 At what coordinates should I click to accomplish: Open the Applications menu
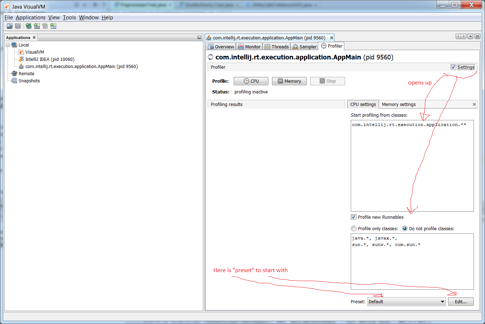30,17
